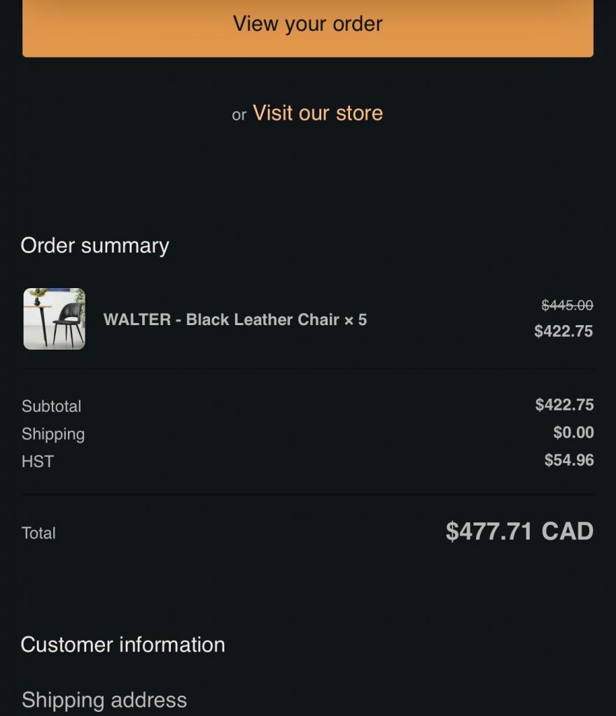
Task: Click the View your order button
Action: coord(308,24)
